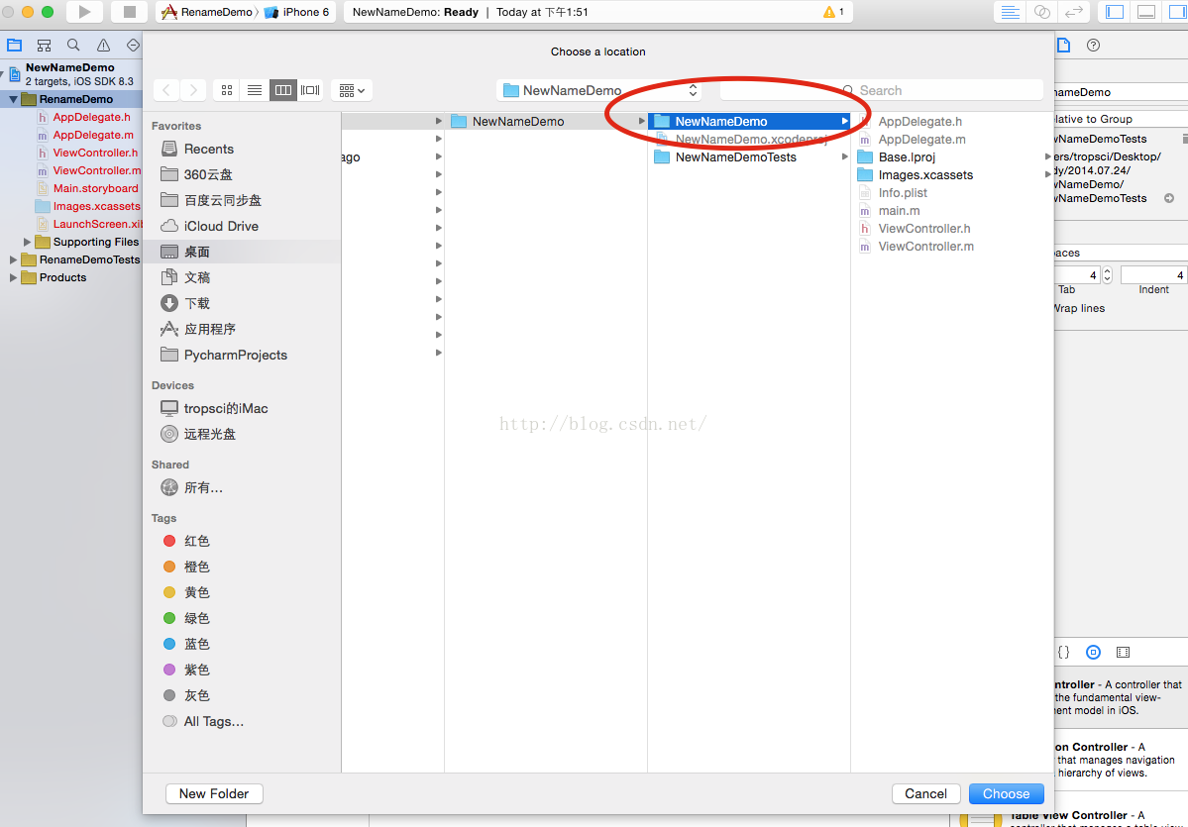
Task: Select AppDelegate.h in project navigator
Action: (91, 118)
